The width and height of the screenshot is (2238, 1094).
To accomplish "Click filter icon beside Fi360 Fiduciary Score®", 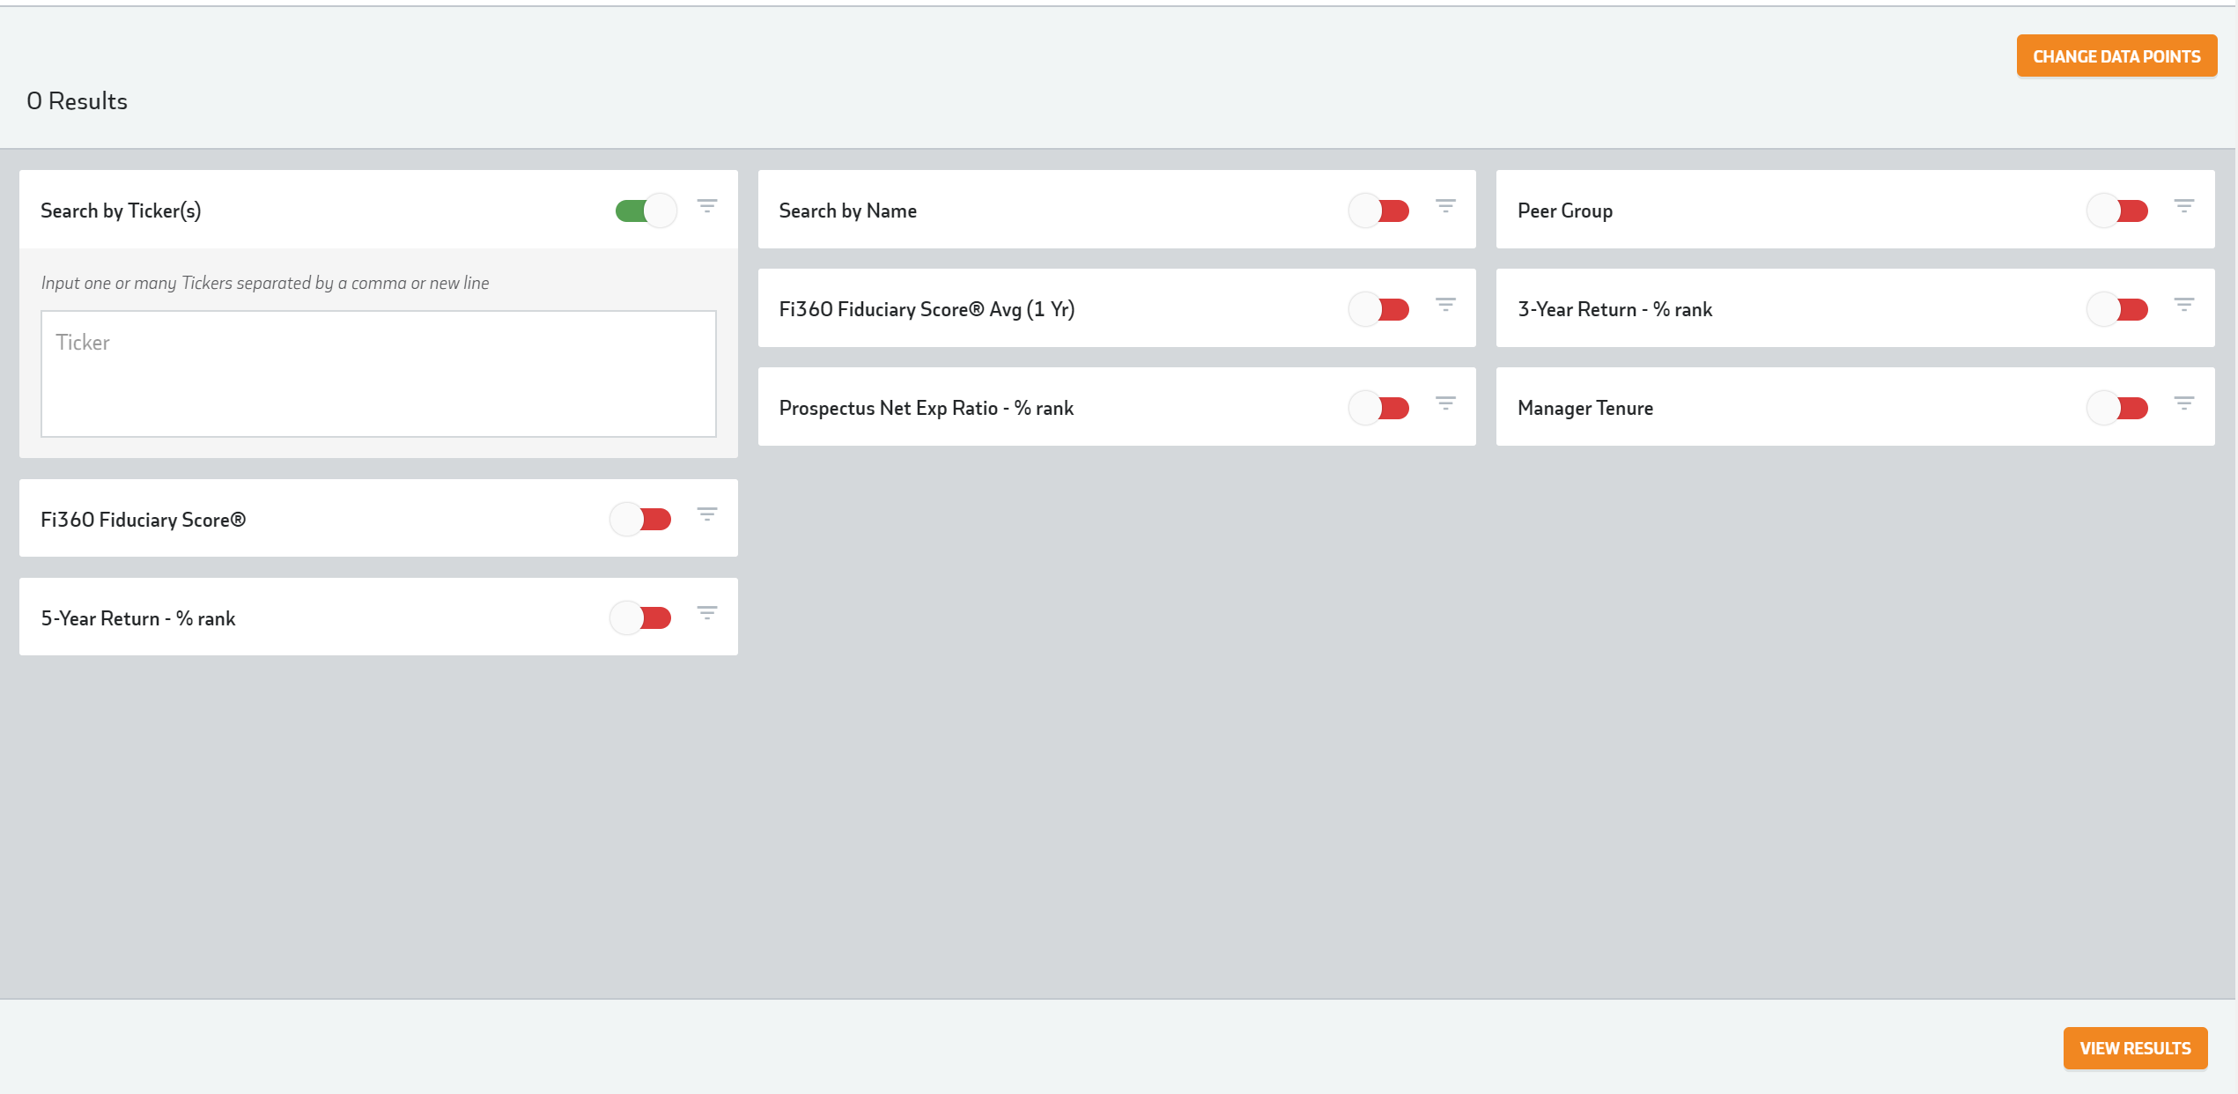I will pyautogui.click(x=706, y=514).
